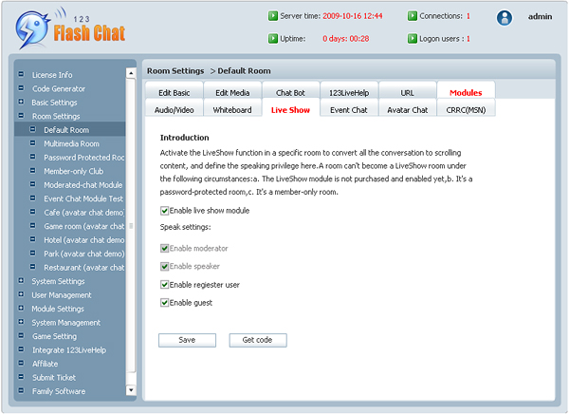This screenshot has height=414, width=569.
Task: Open the Event Chat module tab
Action: (x=349, y=108)
